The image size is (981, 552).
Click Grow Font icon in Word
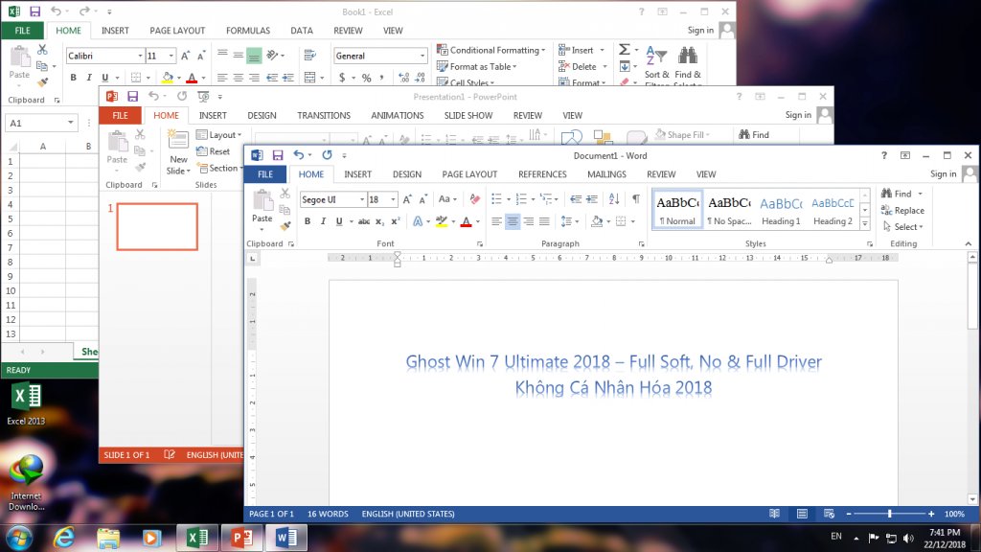pyautogui.click(x=407, y=199)
